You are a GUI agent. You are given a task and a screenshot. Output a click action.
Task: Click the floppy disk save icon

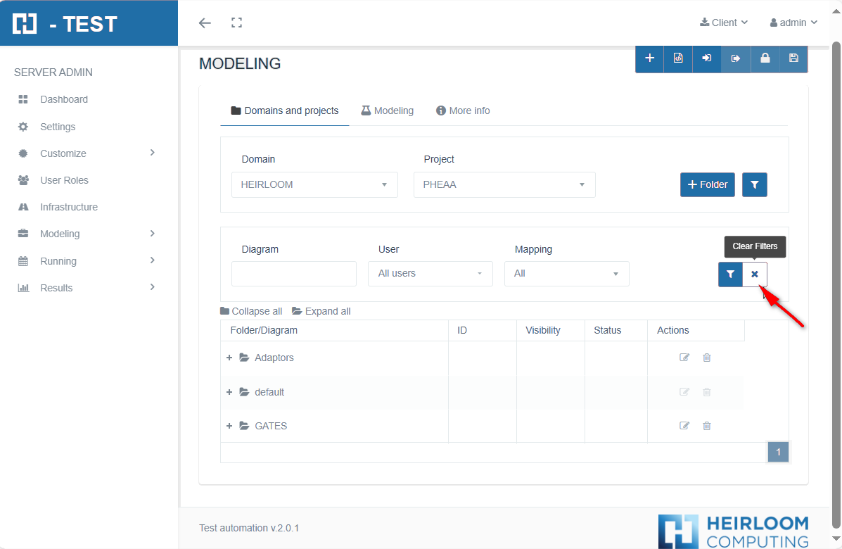tap(793, 58)
